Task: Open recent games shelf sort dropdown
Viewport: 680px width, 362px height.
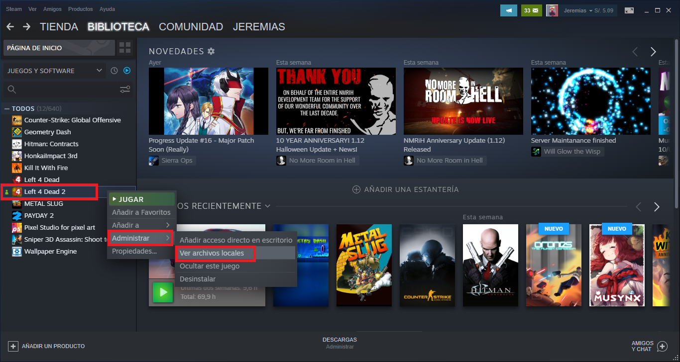Action: pos(267,206)
